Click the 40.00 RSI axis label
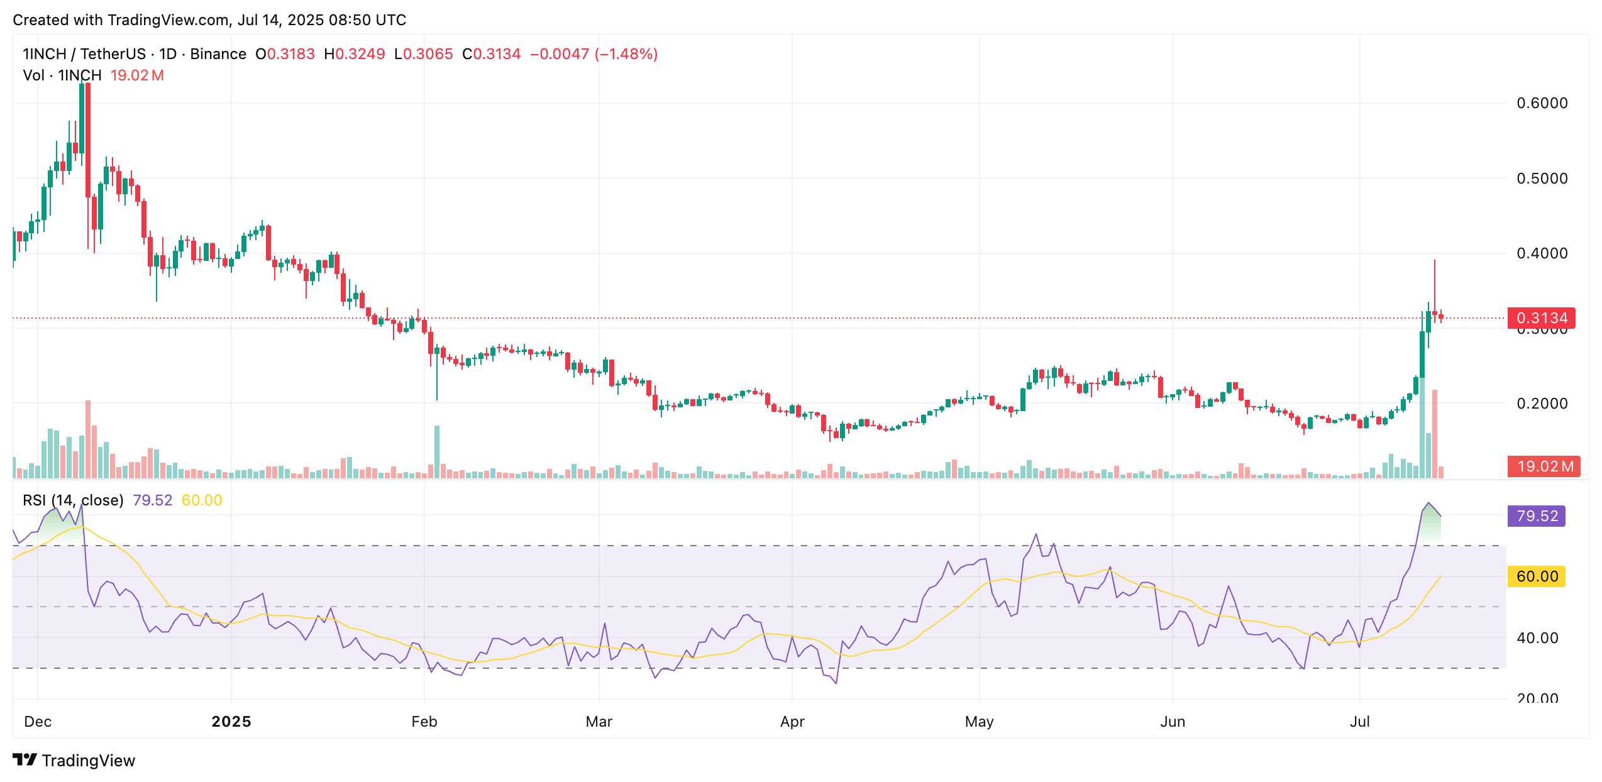 point(1537,638)
